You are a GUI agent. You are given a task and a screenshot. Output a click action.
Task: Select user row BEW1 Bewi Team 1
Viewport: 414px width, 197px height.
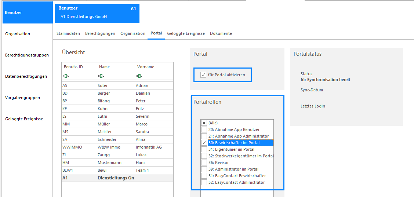[117, 170]
